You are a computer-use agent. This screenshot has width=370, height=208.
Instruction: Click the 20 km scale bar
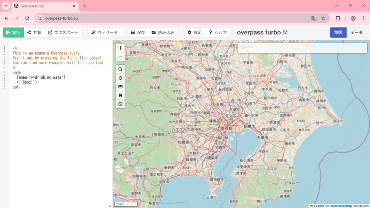coord(126,204)
